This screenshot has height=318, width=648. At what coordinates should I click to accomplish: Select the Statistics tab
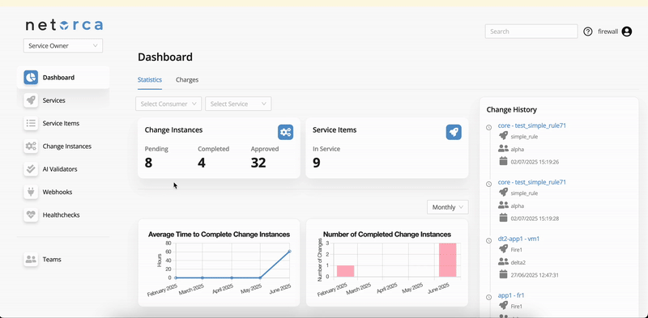point(150,80)
